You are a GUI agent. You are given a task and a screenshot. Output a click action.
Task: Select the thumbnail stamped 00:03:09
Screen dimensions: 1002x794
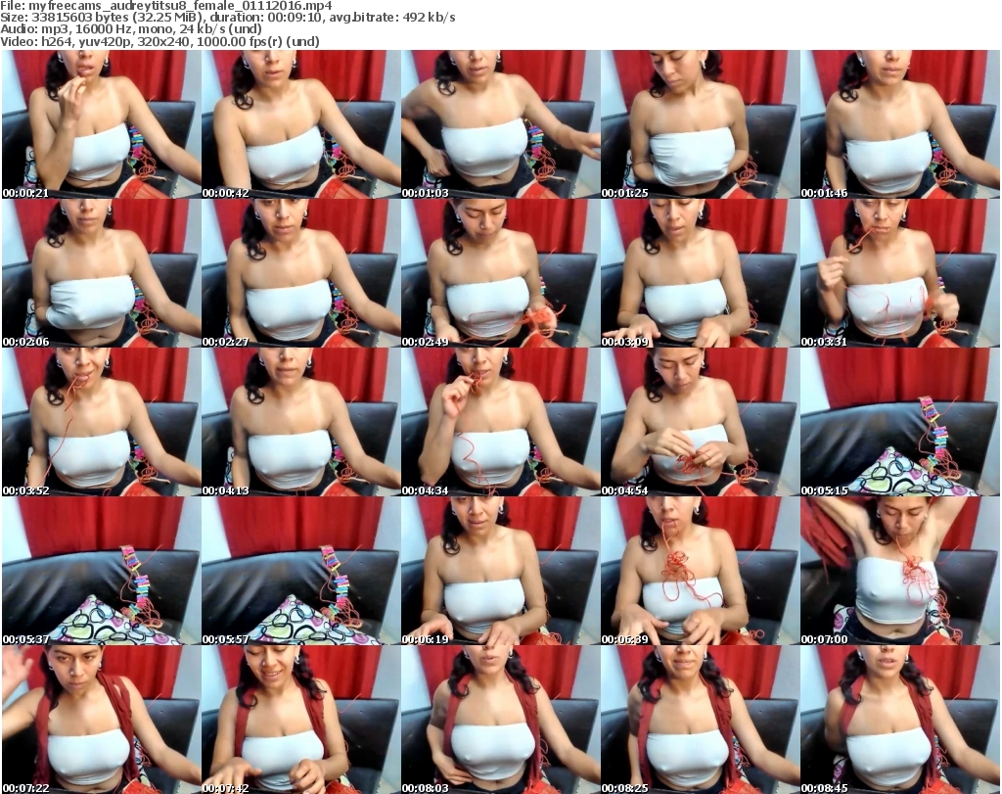pos(701,273)
